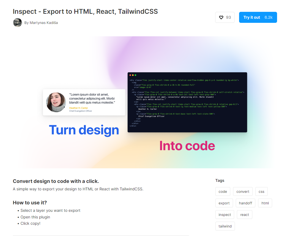The height and width of the screenshot is (236, 301).
Task: Select the handoff tag
Action: pos(245,203)
